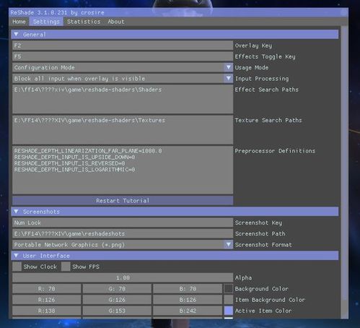Click the Background Color G: 70 field
The height and width of the screenshot is (328, 360).
[117, 289]
